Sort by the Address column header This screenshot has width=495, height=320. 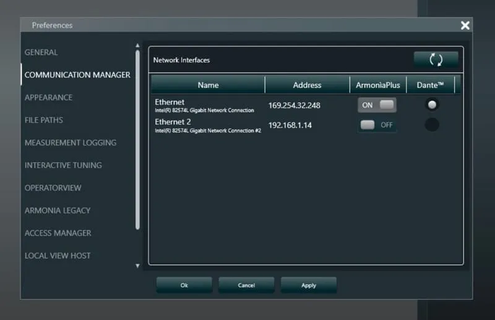coord(307,85)
